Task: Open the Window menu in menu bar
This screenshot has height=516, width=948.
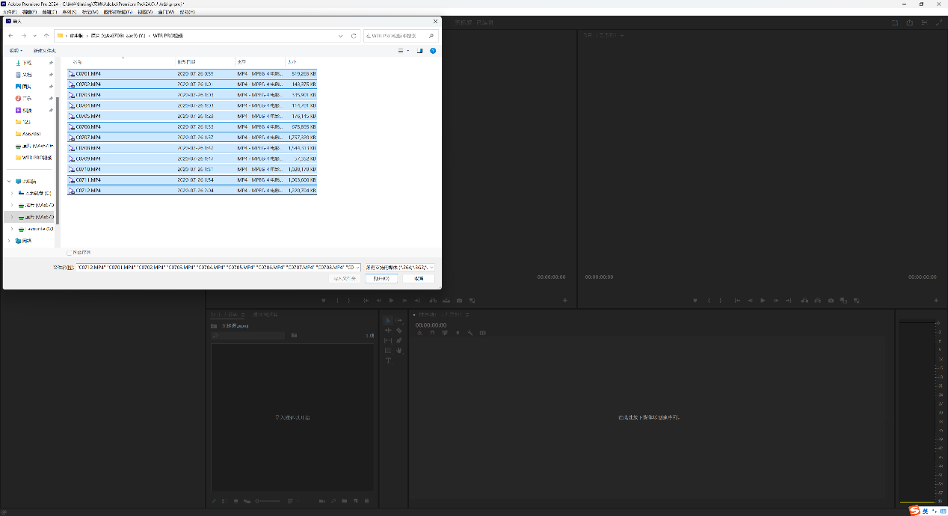Action: click(166, 12)
